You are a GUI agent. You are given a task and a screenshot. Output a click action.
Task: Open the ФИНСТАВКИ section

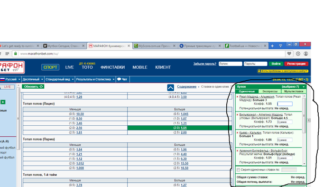(x=112, y=67)
